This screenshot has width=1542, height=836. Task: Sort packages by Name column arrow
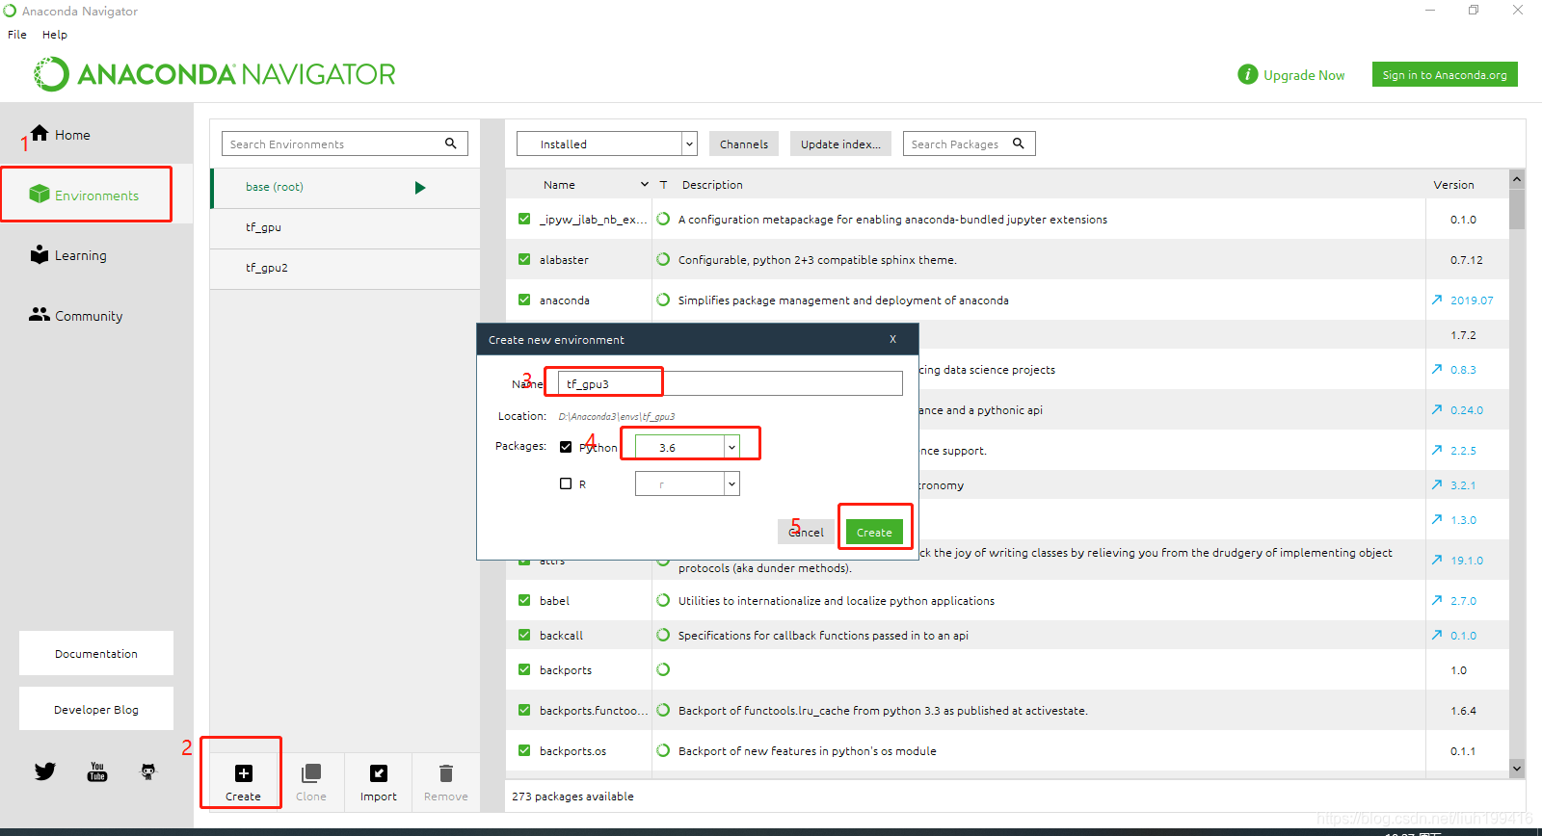(645, 184)
